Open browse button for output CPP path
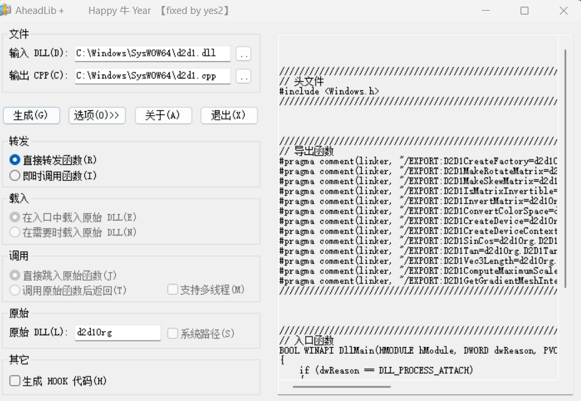Image resolution: width=581 pixels, height=401 pixels. coord(243,76)
